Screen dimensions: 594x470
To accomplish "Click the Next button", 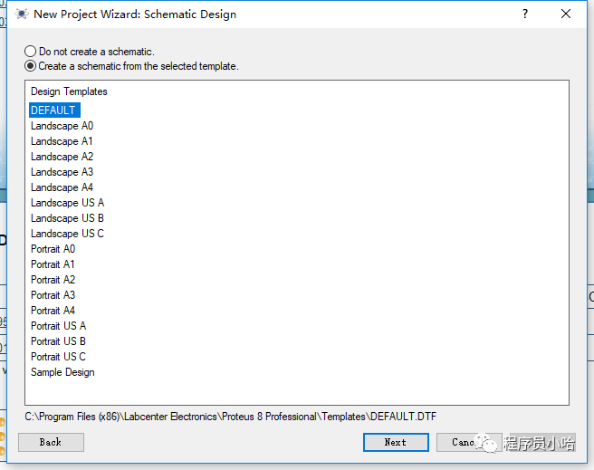I will click(x=396, y=442).
